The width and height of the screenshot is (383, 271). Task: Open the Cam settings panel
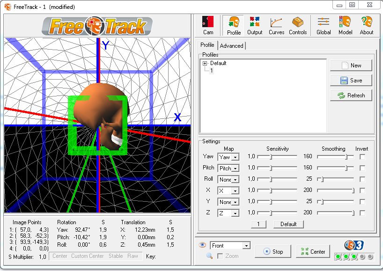click(x=208, y=25)
